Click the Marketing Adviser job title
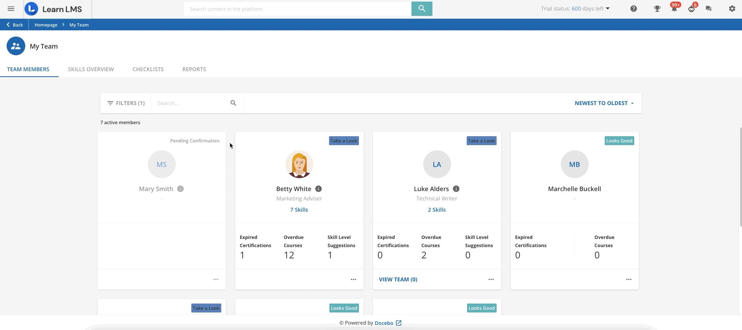The width and height of the screenshot is (742, 330). point(299,198)
